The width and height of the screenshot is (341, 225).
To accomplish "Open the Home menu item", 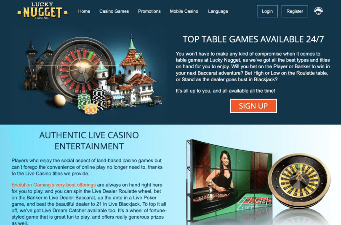I will 84,11.
